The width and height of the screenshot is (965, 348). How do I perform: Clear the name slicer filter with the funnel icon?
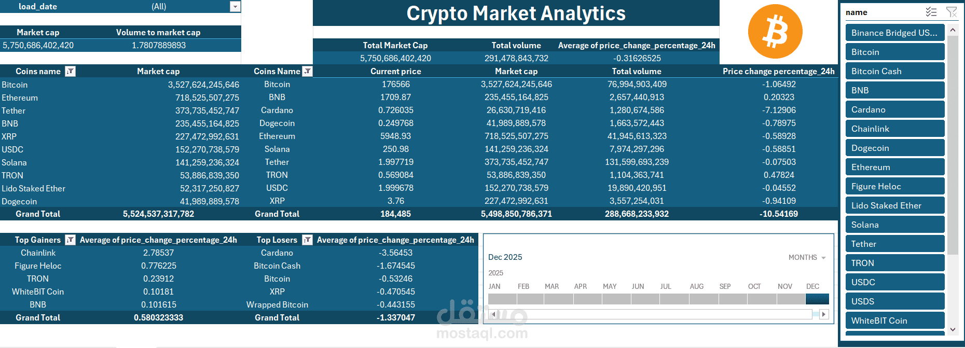(952, 11)
